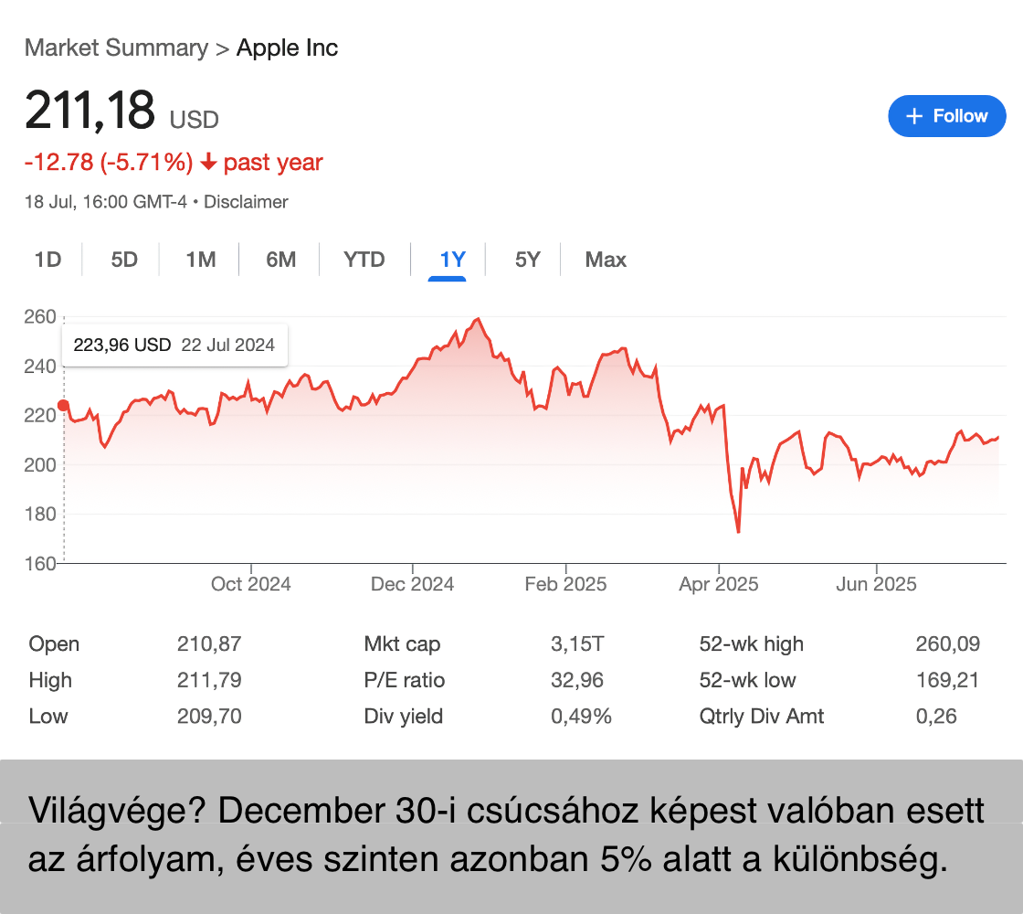Click the plus icon in Follow button
Image resolution: width=1023 pixels, height=914 pixels.
tap(914, 116)
